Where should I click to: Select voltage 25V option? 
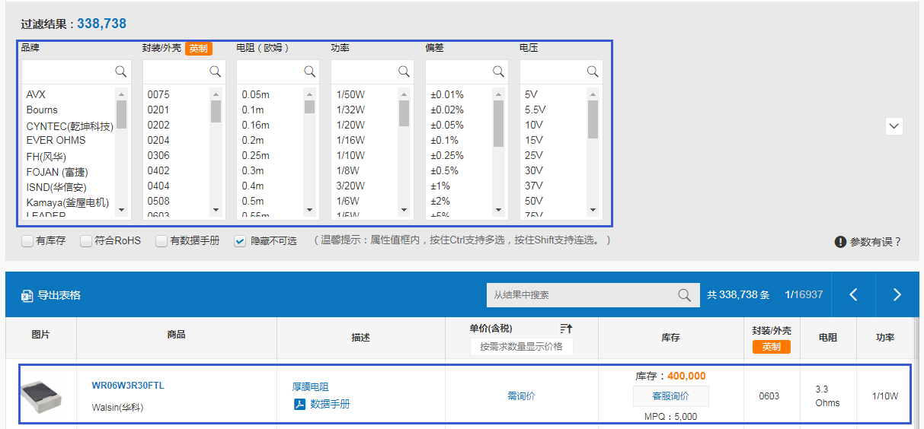point(534,155)
